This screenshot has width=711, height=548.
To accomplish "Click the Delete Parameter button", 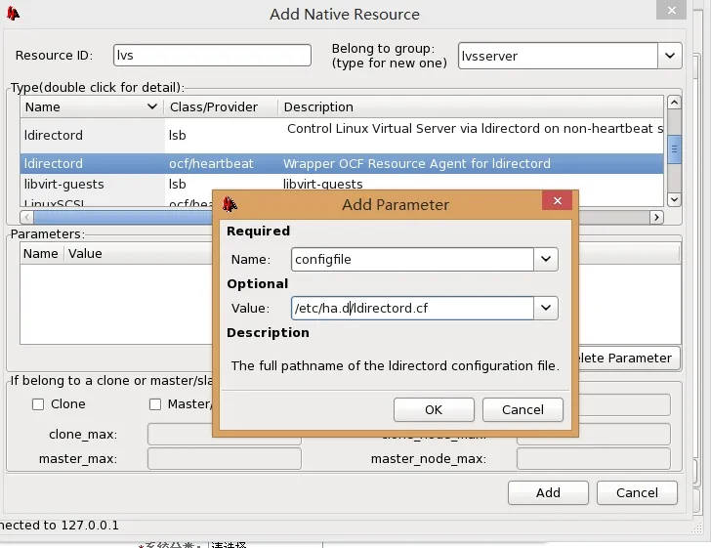I will [x=629, y=358].
